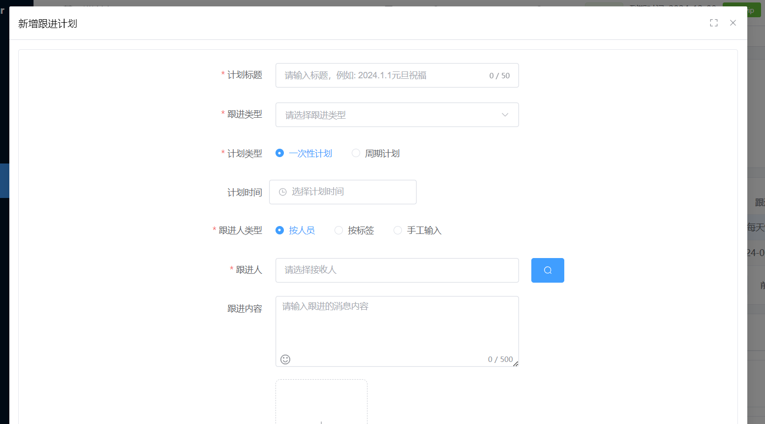Click the 新增跟进计划 dialog title
765x424 pixels.
point(47,23)
